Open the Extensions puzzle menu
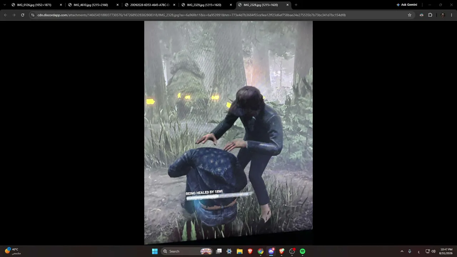The width and height of the screenshot is (457, 257). (x=430, y=15)
